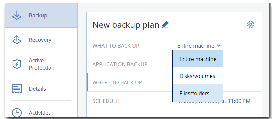The height and width of the screenshot is (119, 272).
Task: Switch to the Recovery sidebar tab
Action: 41,40
